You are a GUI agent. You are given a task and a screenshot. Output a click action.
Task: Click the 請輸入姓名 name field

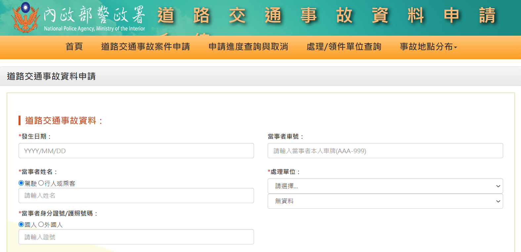pos(136,196)
